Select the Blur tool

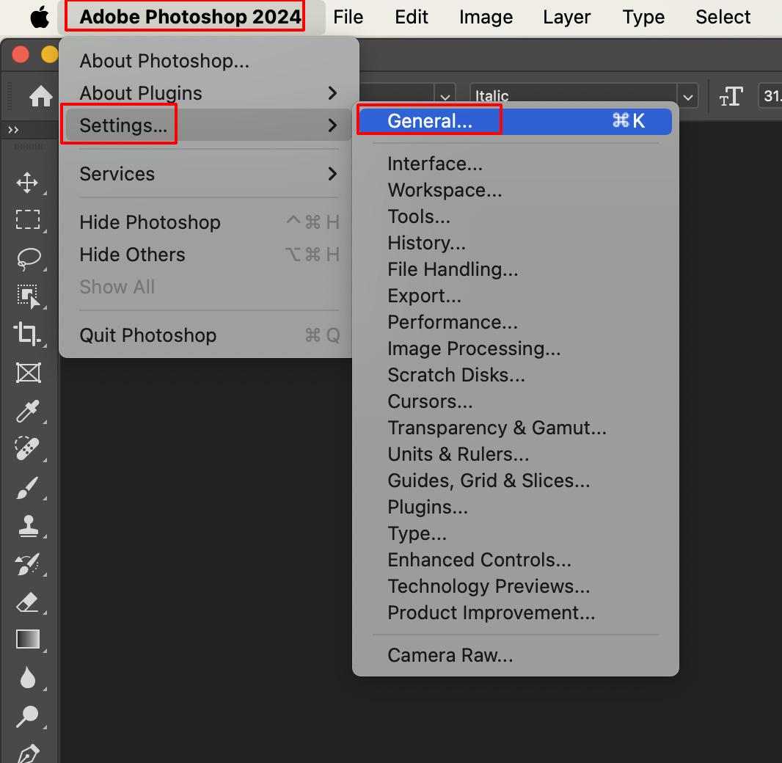pos(28,678)
